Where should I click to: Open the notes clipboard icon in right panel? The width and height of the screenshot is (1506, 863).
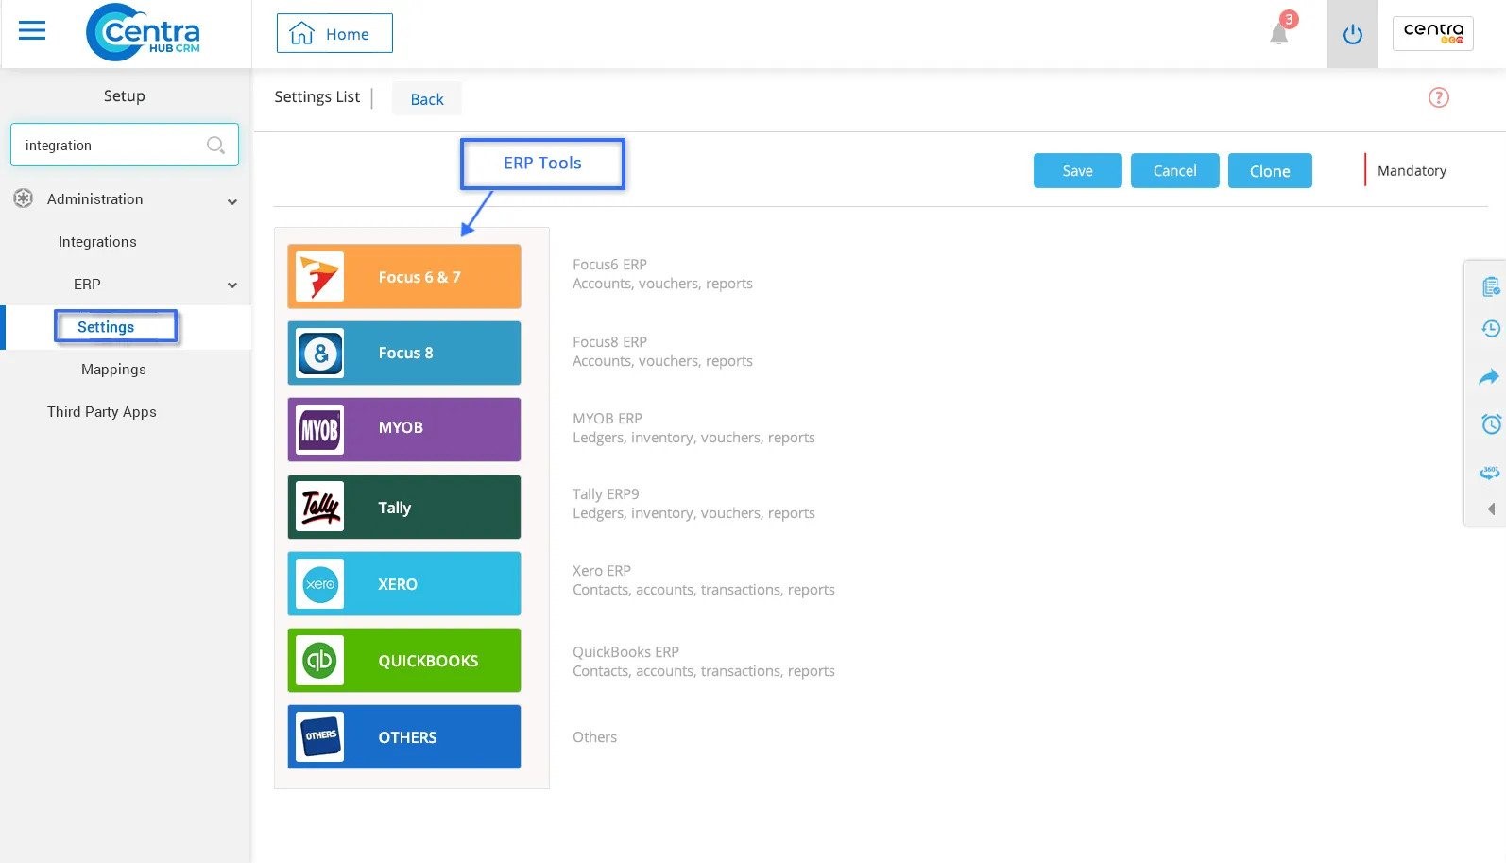[x=1491, y=286]
